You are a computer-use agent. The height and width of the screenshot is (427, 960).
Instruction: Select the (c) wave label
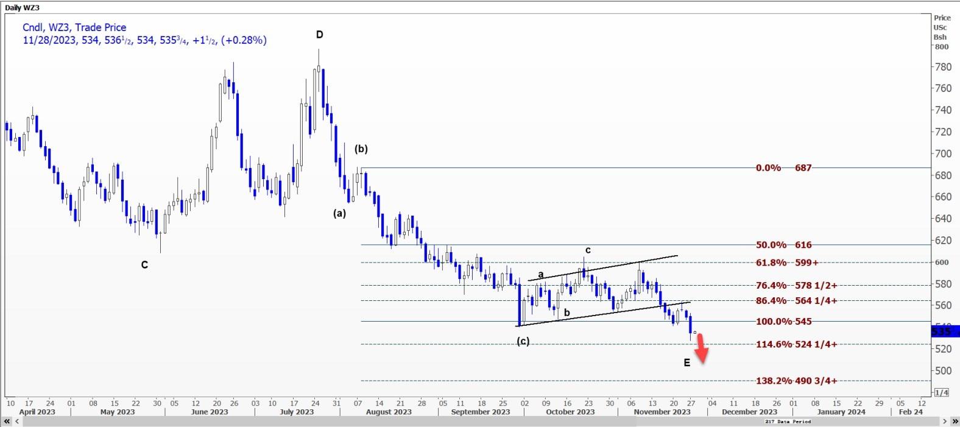[523, 341]
